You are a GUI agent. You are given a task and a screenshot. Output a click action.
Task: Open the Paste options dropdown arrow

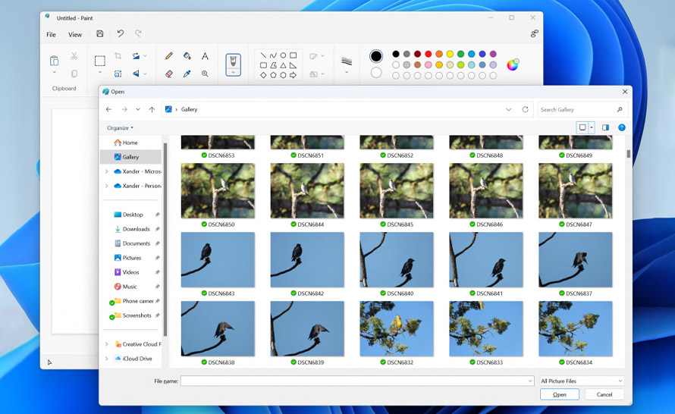point(55,72)
